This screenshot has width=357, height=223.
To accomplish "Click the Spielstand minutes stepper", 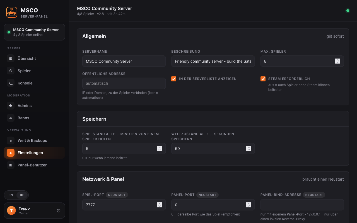I will click(160, 149).
